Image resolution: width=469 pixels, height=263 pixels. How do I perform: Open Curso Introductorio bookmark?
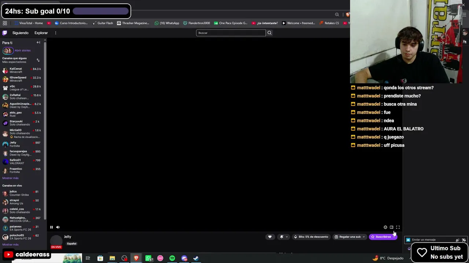tap(71, 23)
